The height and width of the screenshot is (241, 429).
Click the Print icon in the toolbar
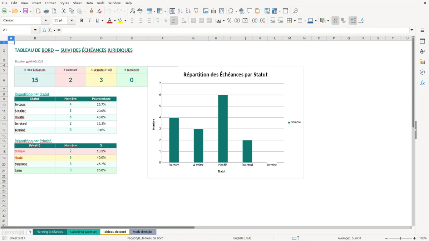pyautogui.click(x=46, y=11)
